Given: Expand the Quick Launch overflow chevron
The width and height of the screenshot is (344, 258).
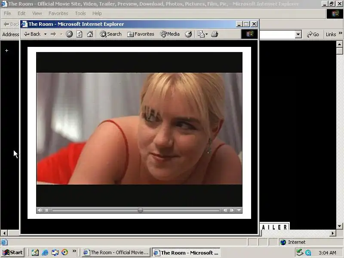Looking at the screenshot, I should pos(74,251).
